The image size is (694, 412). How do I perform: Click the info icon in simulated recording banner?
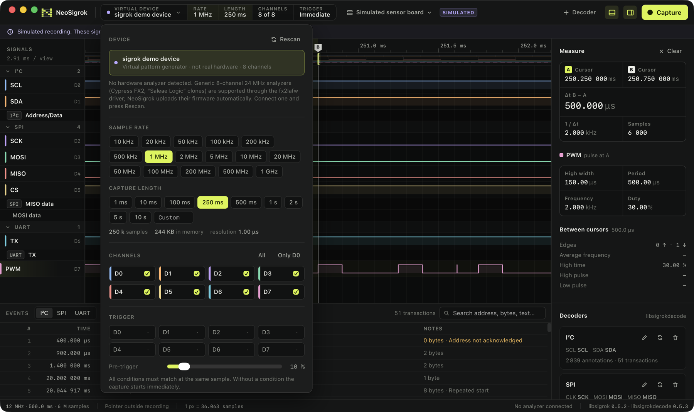[10, 32]
